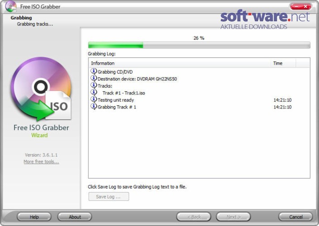Click the disabled Back button
319x226 pixels.
pyautogui.click(x=194, y=217)
